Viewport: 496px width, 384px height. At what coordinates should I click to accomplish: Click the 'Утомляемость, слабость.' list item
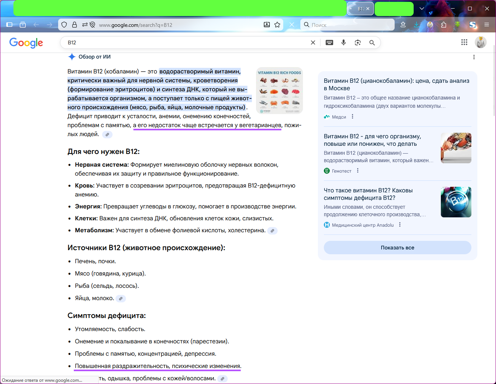tap(110, 329)
